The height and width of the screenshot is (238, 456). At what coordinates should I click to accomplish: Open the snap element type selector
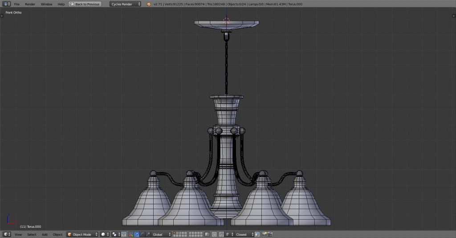tap(229, 234)
